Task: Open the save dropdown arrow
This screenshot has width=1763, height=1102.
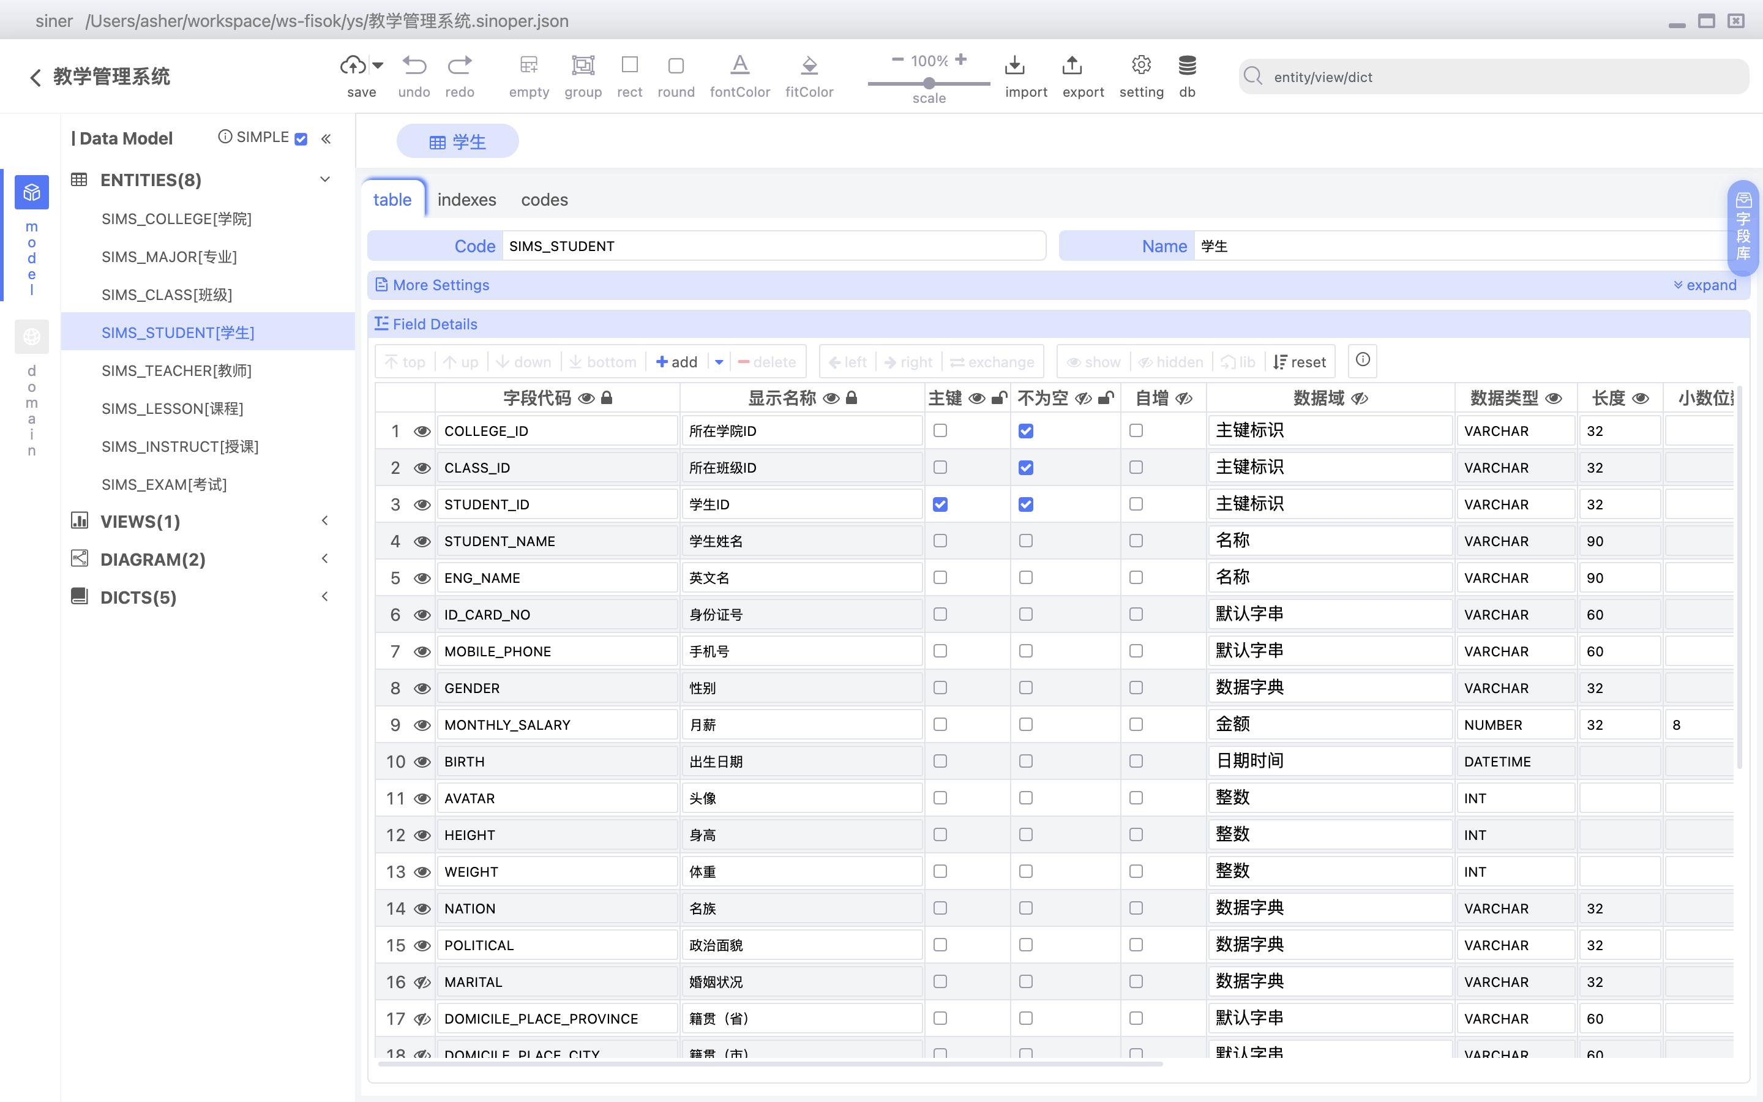Action: pyautogui.click(x=377, y=65)
